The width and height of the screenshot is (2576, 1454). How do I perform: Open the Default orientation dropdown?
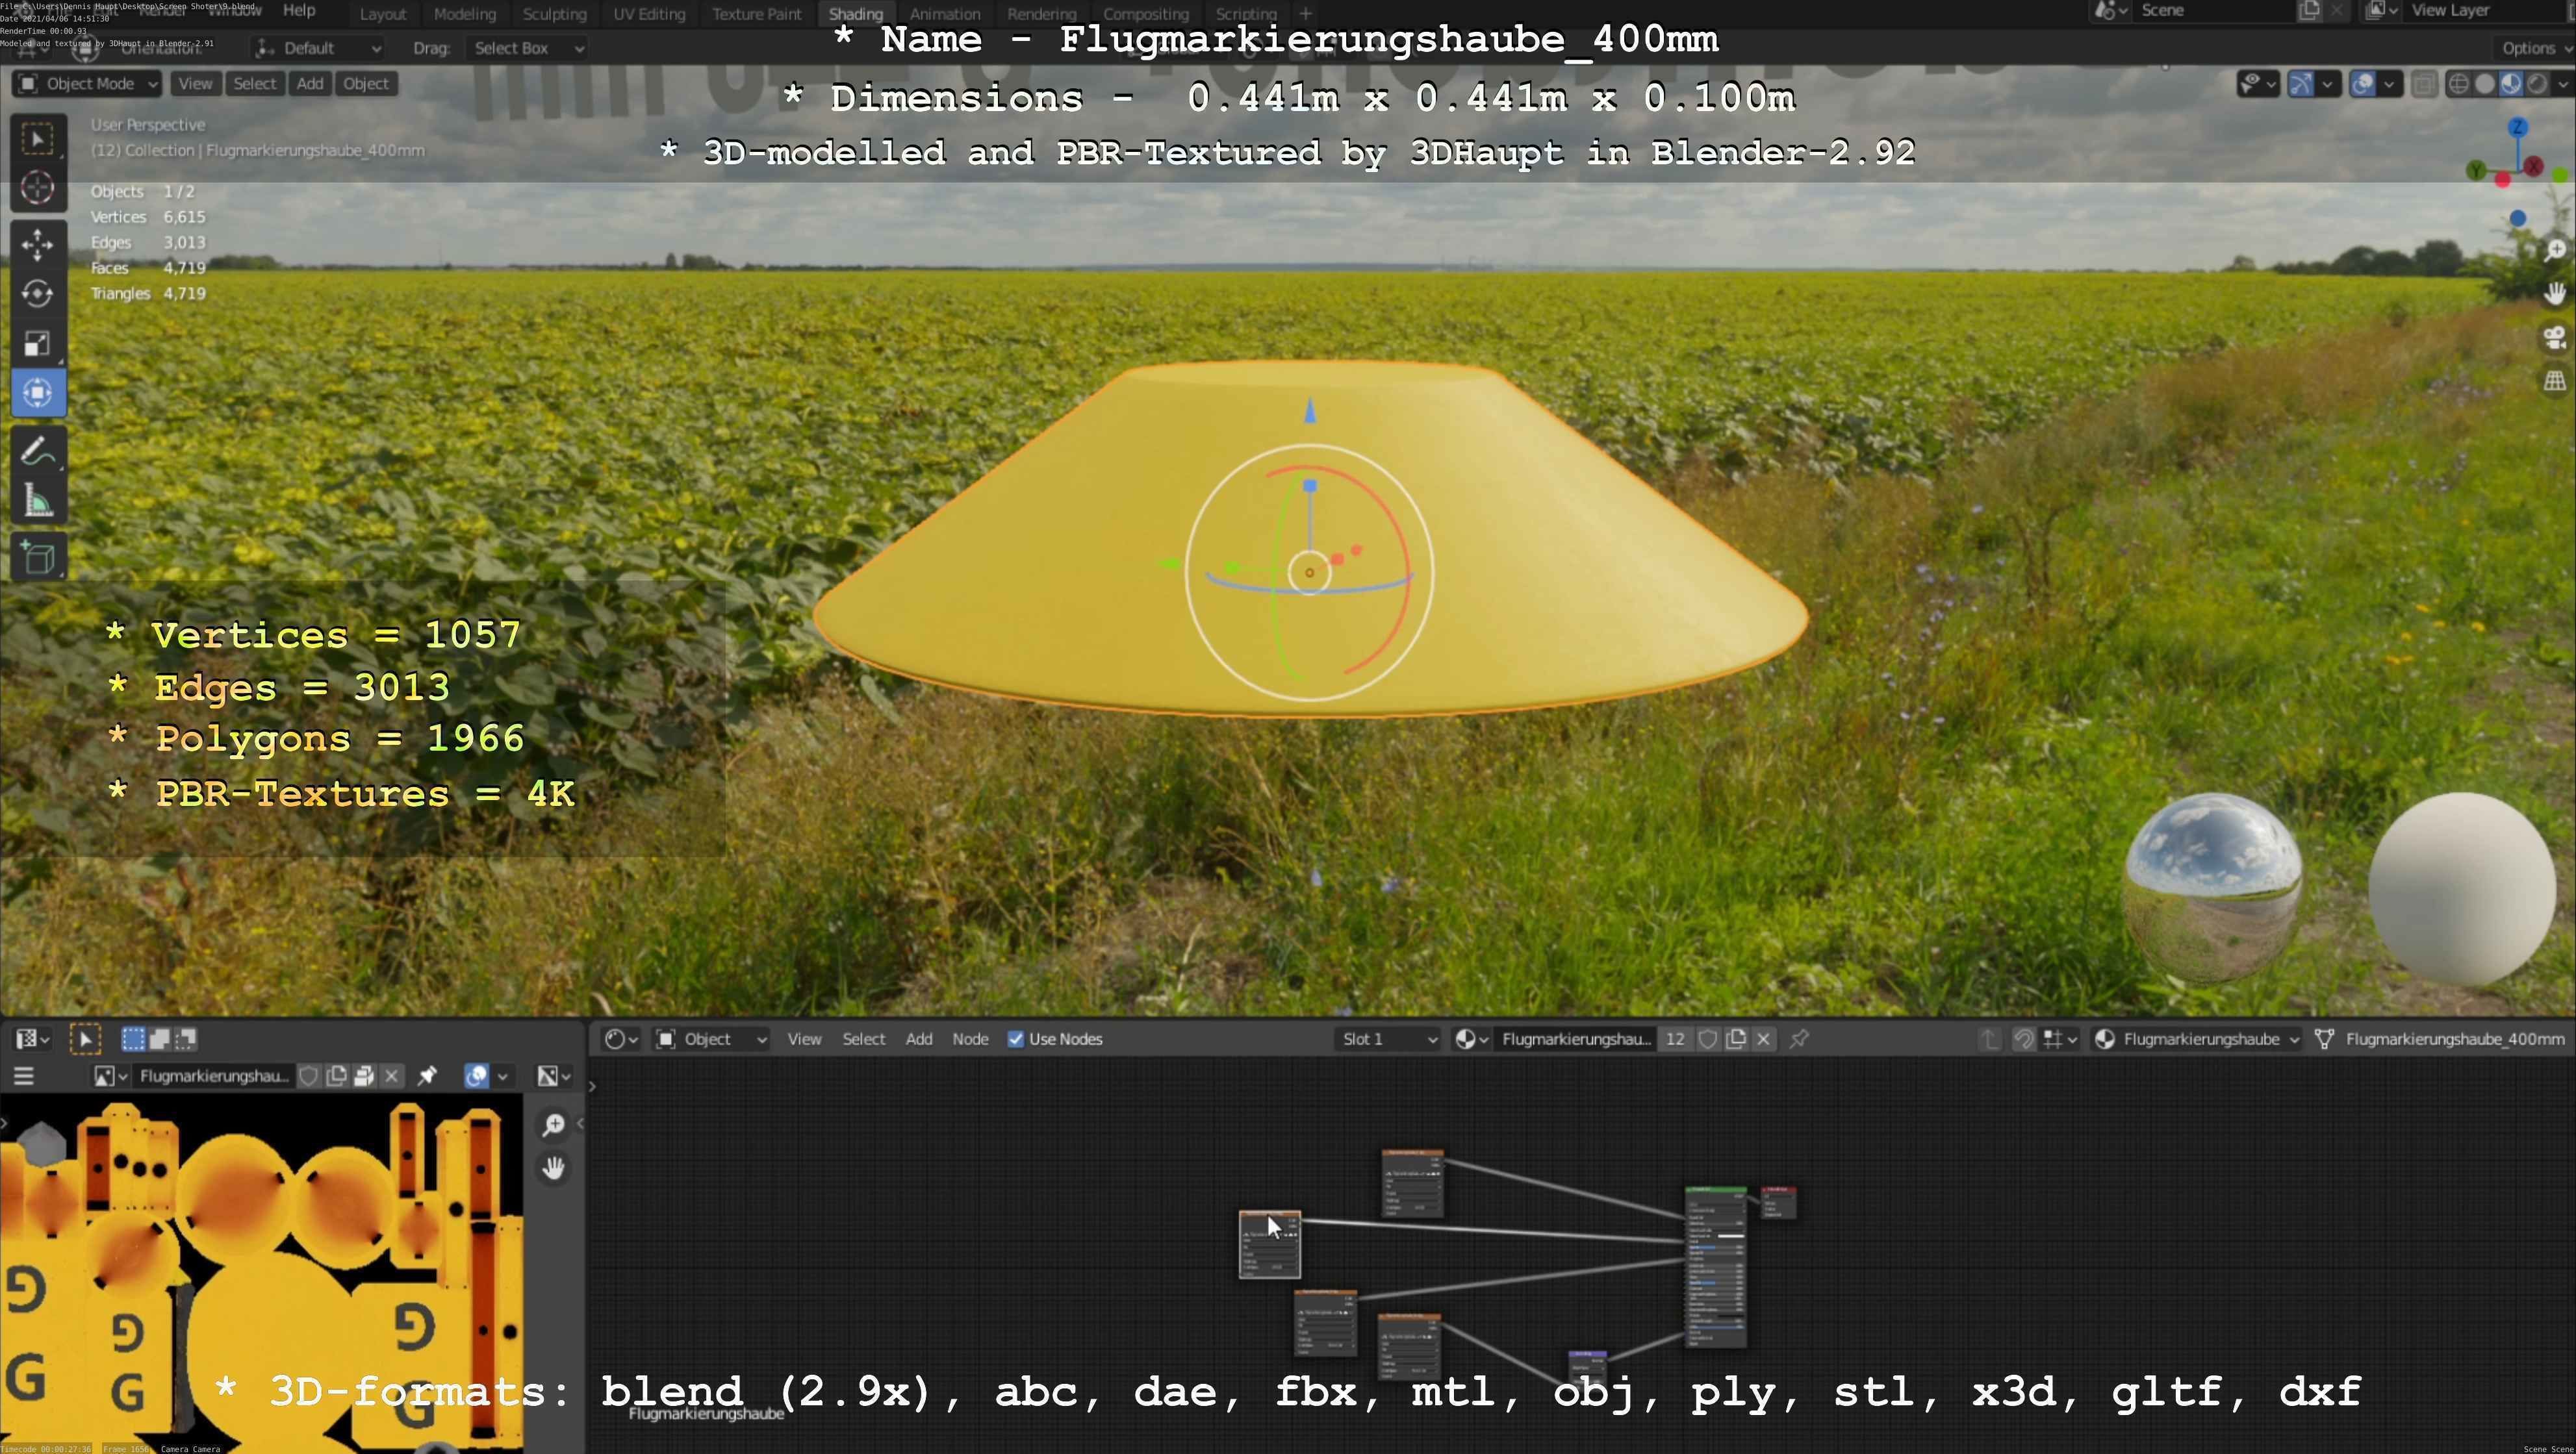tap(318, 48)
